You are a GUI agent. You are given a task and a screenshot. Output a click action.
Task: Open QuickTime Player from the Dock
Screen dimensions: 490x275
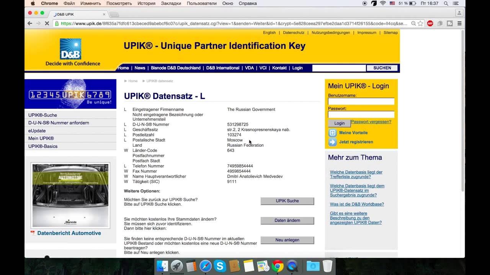point(292,266)
